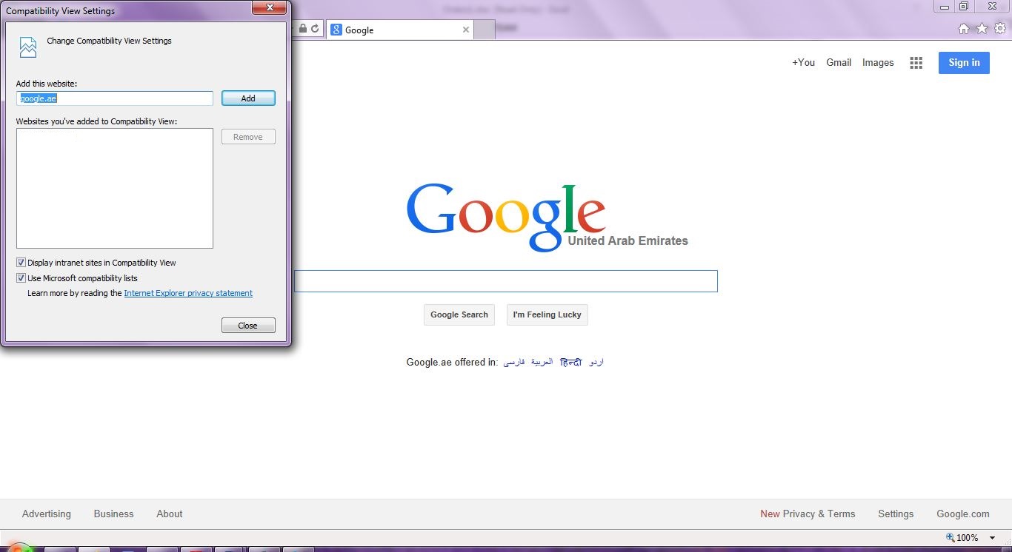Click the security lock icon in address bar
Screen dimensions: 1012x552
302,29
